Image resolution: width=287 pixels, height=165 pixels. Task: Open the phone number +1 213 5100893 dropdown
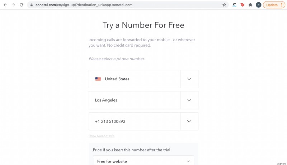click(x=189, y=121)
